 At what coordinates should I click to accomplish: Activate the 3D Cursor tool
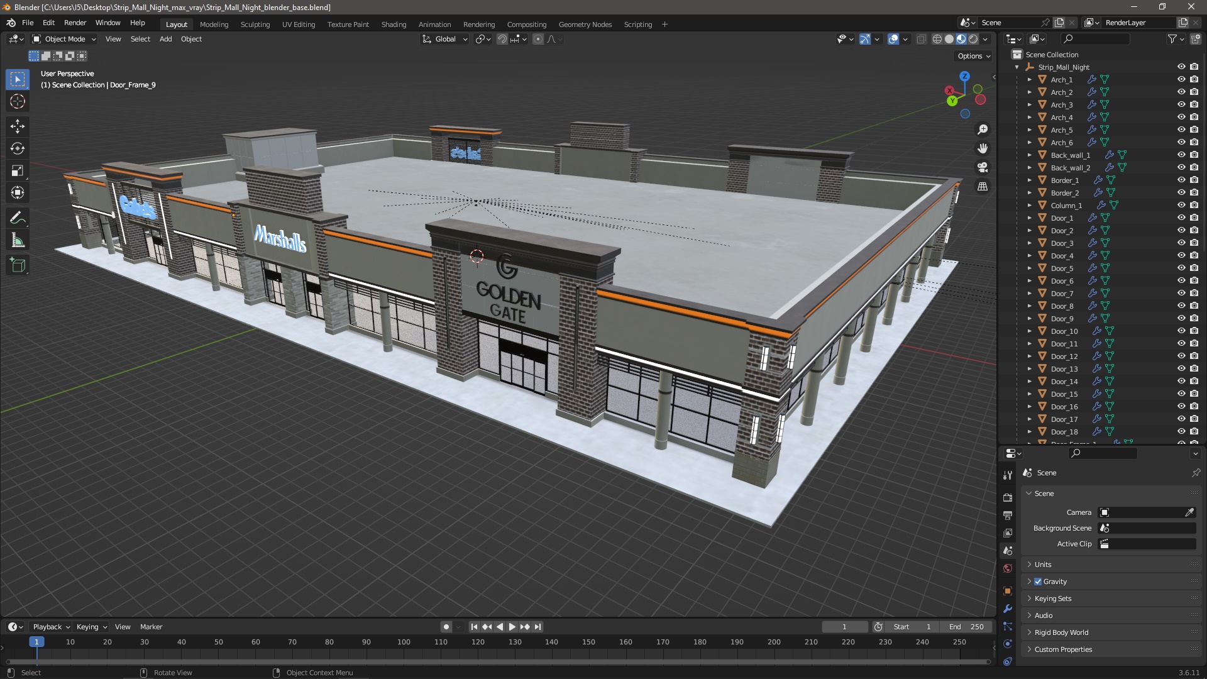click(x=18, y=101)
